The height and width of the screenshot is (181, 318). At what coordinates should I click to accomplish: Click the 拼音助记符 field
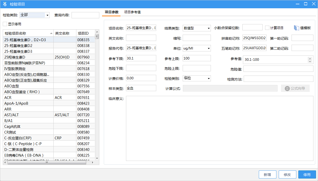pos(254,38)
